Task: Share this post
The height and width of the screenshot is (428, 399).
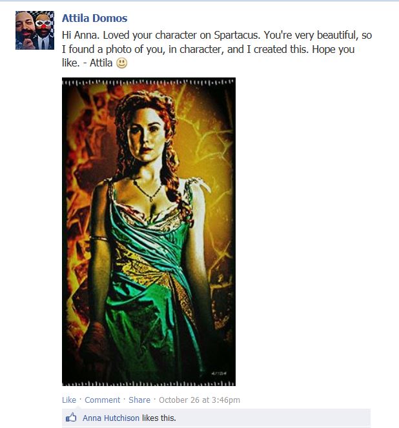Action: point(139,400)
